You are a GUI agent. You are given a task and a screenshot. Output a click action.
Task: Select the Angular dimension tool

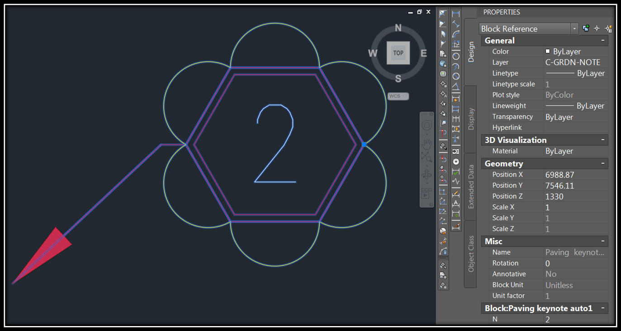point(456,86)
